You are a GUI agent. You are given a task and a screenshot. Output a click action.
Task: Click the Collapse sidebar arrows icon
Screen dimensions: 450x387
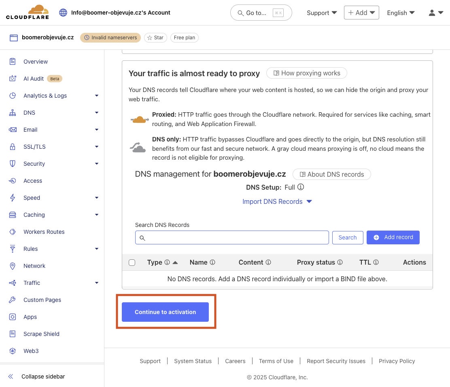tap(11, 376)
